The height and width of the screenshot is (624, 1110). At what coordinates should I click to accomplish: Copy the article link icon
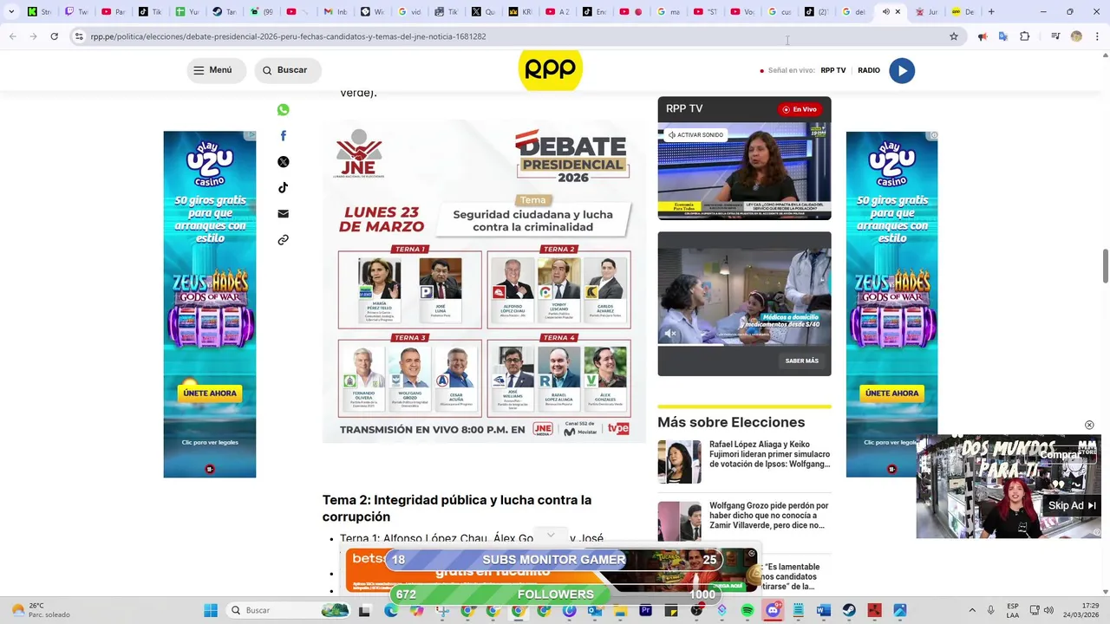click(283, 240)
